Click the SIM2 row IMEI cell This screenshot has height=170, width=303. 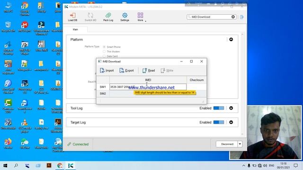click(x=148, y=93)
